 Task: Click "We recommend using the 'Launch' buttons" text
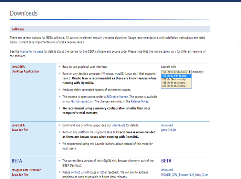point(107,146)
